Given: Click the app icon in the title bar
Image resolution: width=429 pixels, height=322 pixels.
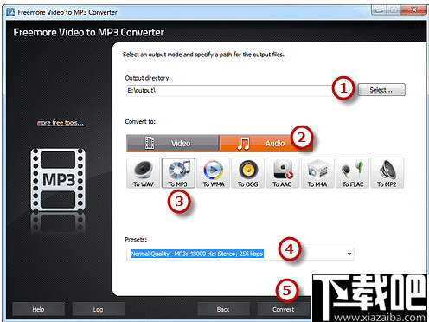Looking at the screenshot, I should click(x=10, y=12).
